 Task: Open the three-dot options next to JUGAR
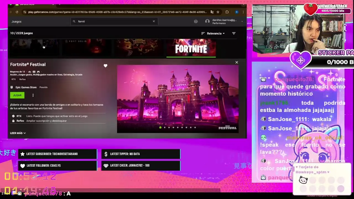[33, 95]
